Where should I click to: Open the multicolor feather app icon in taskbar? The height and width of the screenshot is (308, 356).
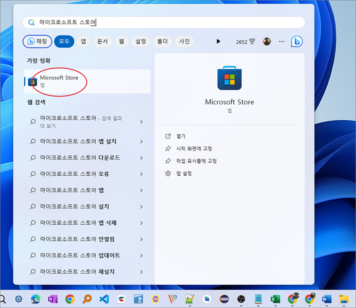(x=121, y=299)
